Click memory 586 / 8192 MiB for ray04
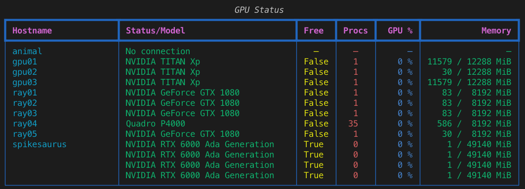 474,124
